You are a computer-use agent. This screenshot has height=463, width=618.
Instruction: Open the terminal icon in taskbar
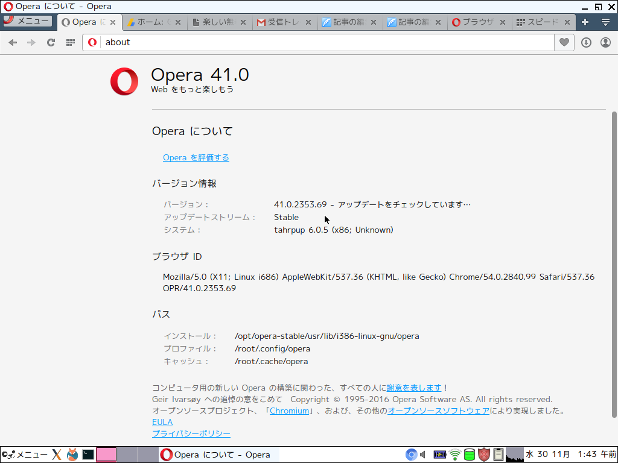click(88, 455)
